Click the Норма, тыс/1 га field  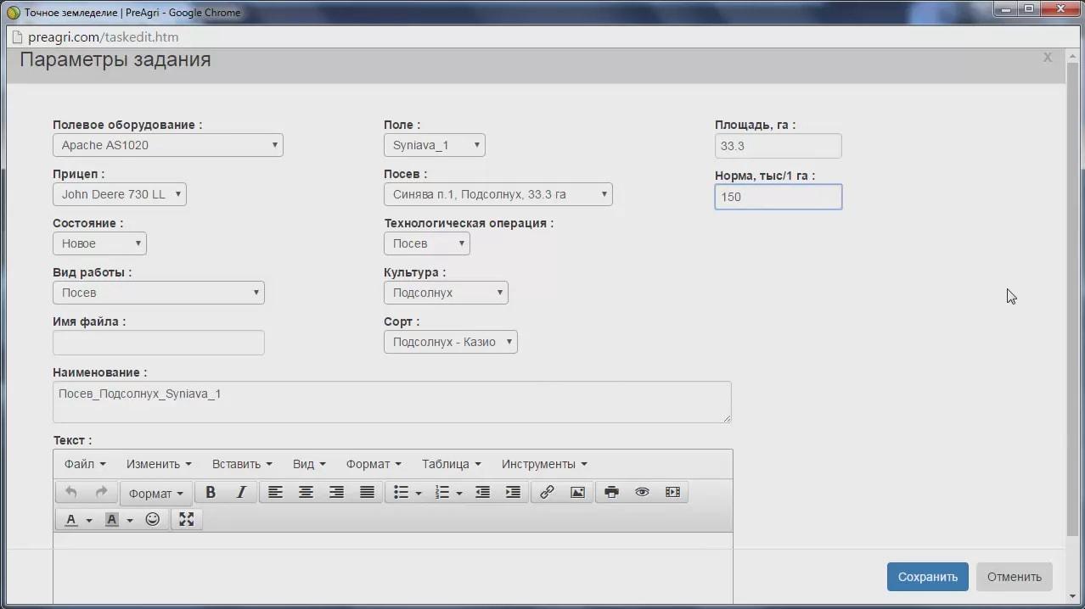779,197
